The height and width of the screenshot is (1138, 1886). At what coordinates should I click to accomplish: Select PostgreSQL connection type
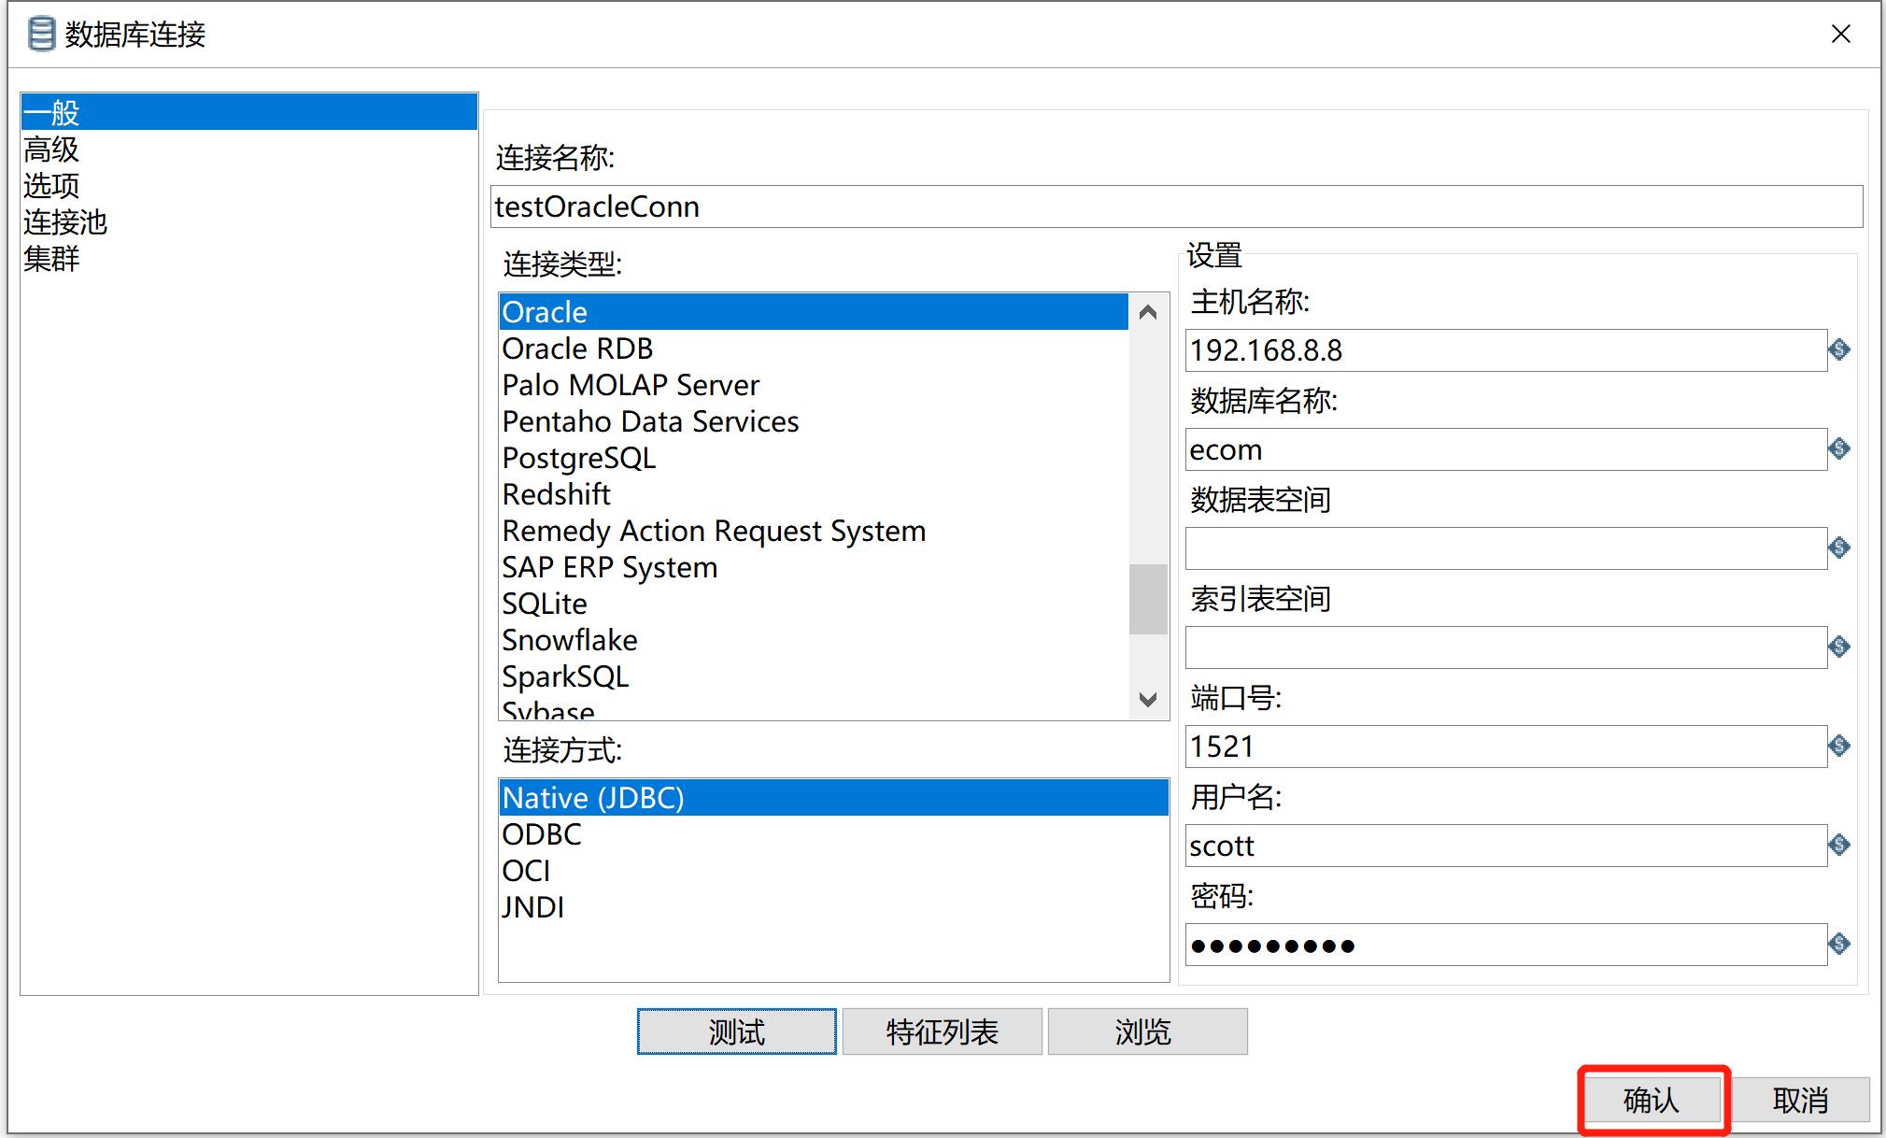pyautogui.click(x=814, y=458)
